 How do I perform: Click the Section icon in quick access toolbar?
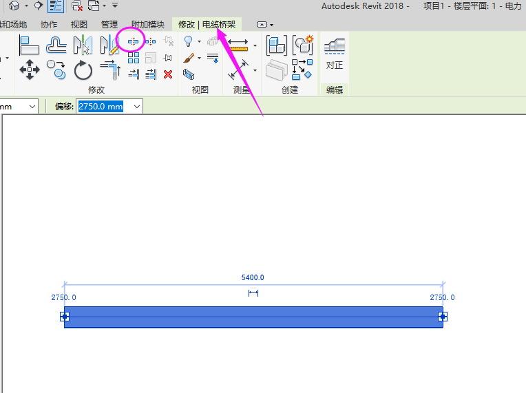point(39,6)
